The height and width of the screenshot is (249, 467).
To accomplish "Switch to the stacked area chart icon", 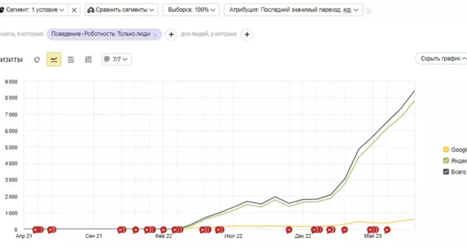I will coord(71,60).
